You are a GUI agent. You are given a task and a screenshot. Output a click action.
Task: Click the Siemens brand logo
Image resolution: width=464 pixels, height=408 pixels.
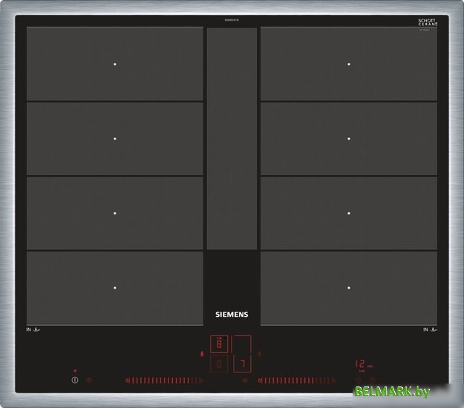pyautogui.click(x=232, y=315)
